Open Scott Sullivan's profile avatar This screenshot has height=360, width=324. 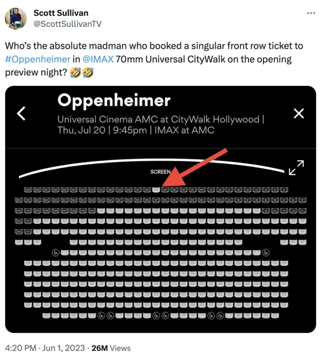tap(16, 19)
